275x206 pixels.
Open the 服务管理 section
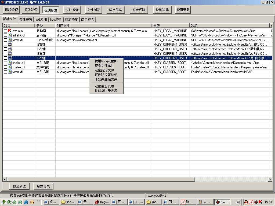pos(31,10)
